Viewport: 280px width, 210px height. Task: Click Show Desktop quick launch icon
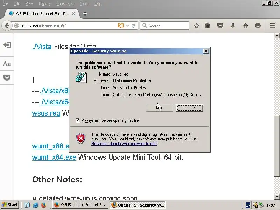pos(27,205)
